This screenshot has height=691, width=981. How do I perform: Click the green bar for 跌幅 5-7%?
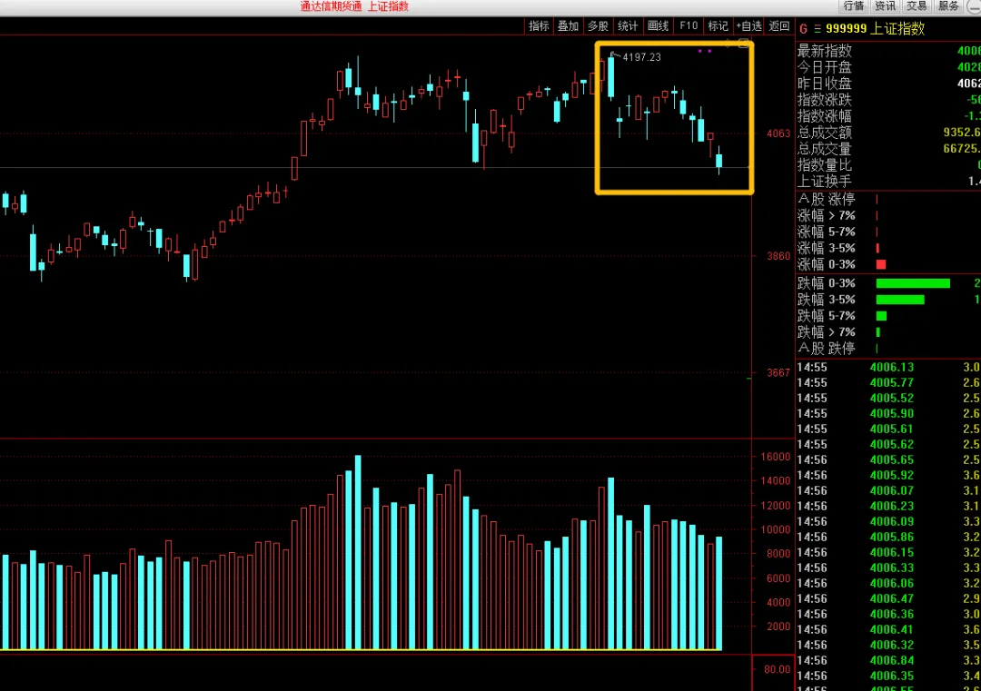click(x=881, y=316)
